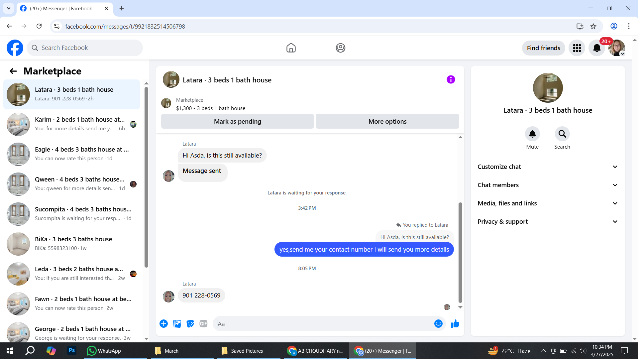Image resolution: width=638 pixels, height=359 pixels.
Task: Open Latara 3 beds 1 bath conversation
Action: [71, 94]
